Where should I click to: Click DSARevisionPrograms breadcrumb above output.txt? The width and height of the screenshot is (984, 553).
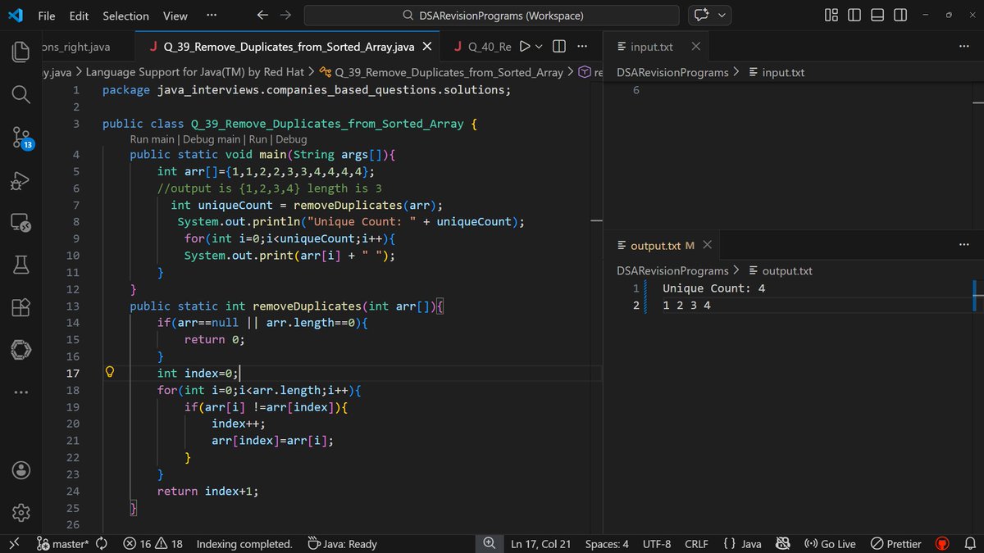672,270
